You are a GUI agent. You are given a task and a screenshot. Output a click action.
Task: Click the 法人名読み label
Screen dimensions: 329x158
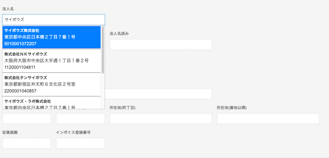pyautogui.click(x=119, y=34)
